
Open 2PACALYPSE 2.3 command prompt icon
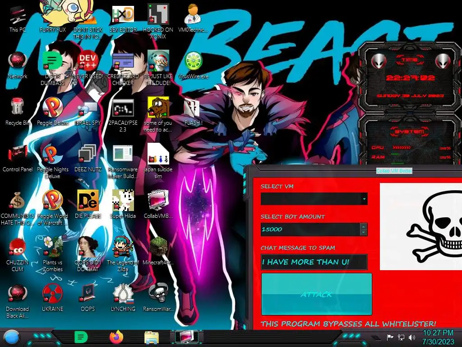point(123,115)
